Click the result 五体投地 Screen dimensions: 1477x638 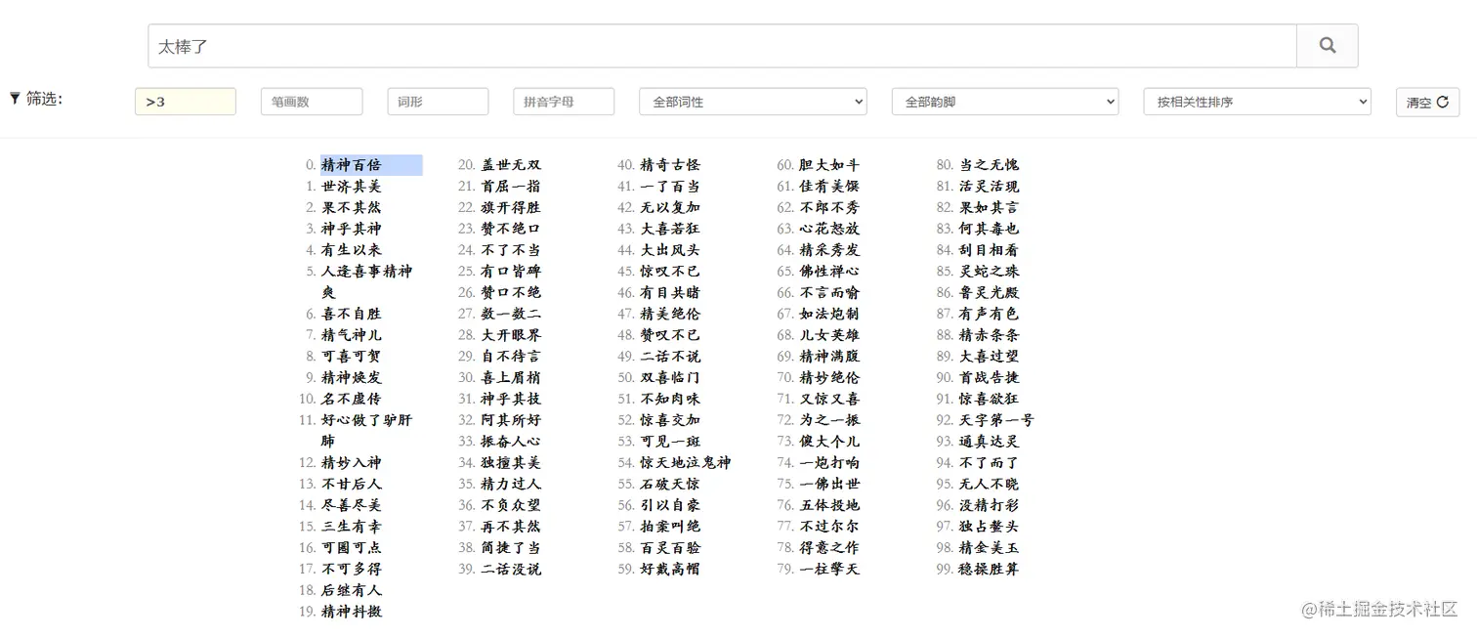(x=829, y=505)
